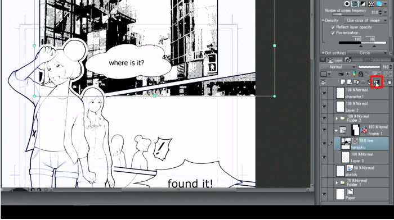The width and height of the screenshot is (394, 220).
Task: Click Merge with layer below icon
Action: point(369,82)
